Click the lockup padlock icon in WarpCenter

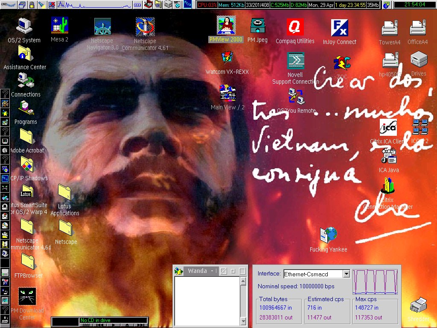click(x=32, y=4)
